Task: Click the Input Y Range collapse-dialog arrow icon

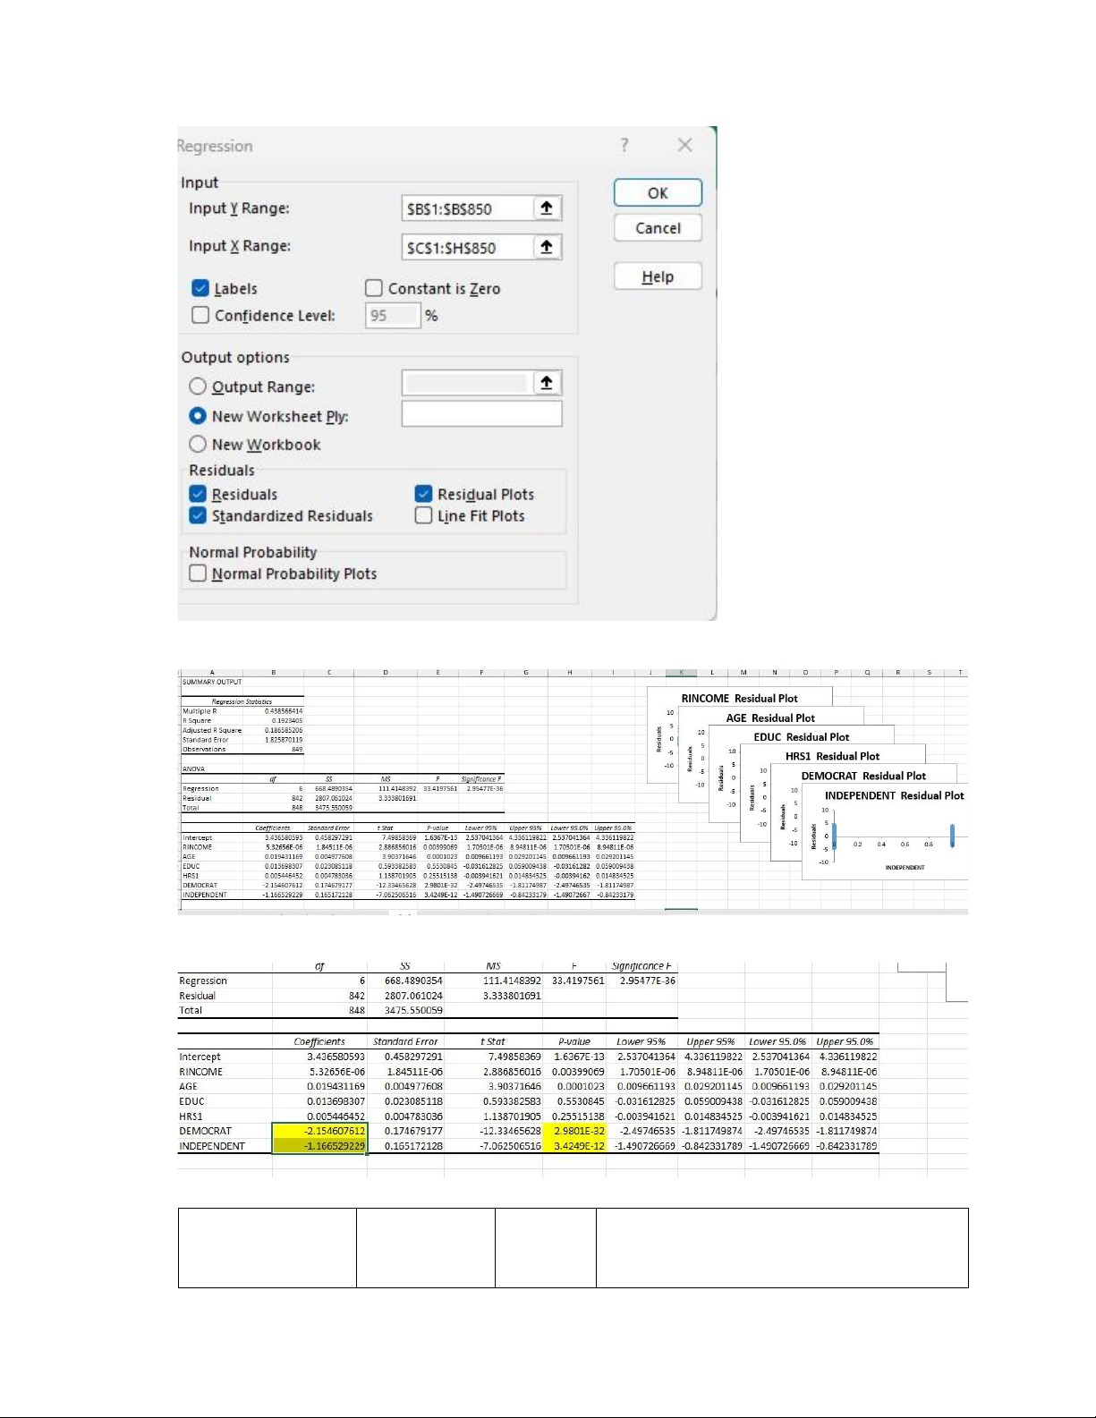Action: click(x=547, y=208)
